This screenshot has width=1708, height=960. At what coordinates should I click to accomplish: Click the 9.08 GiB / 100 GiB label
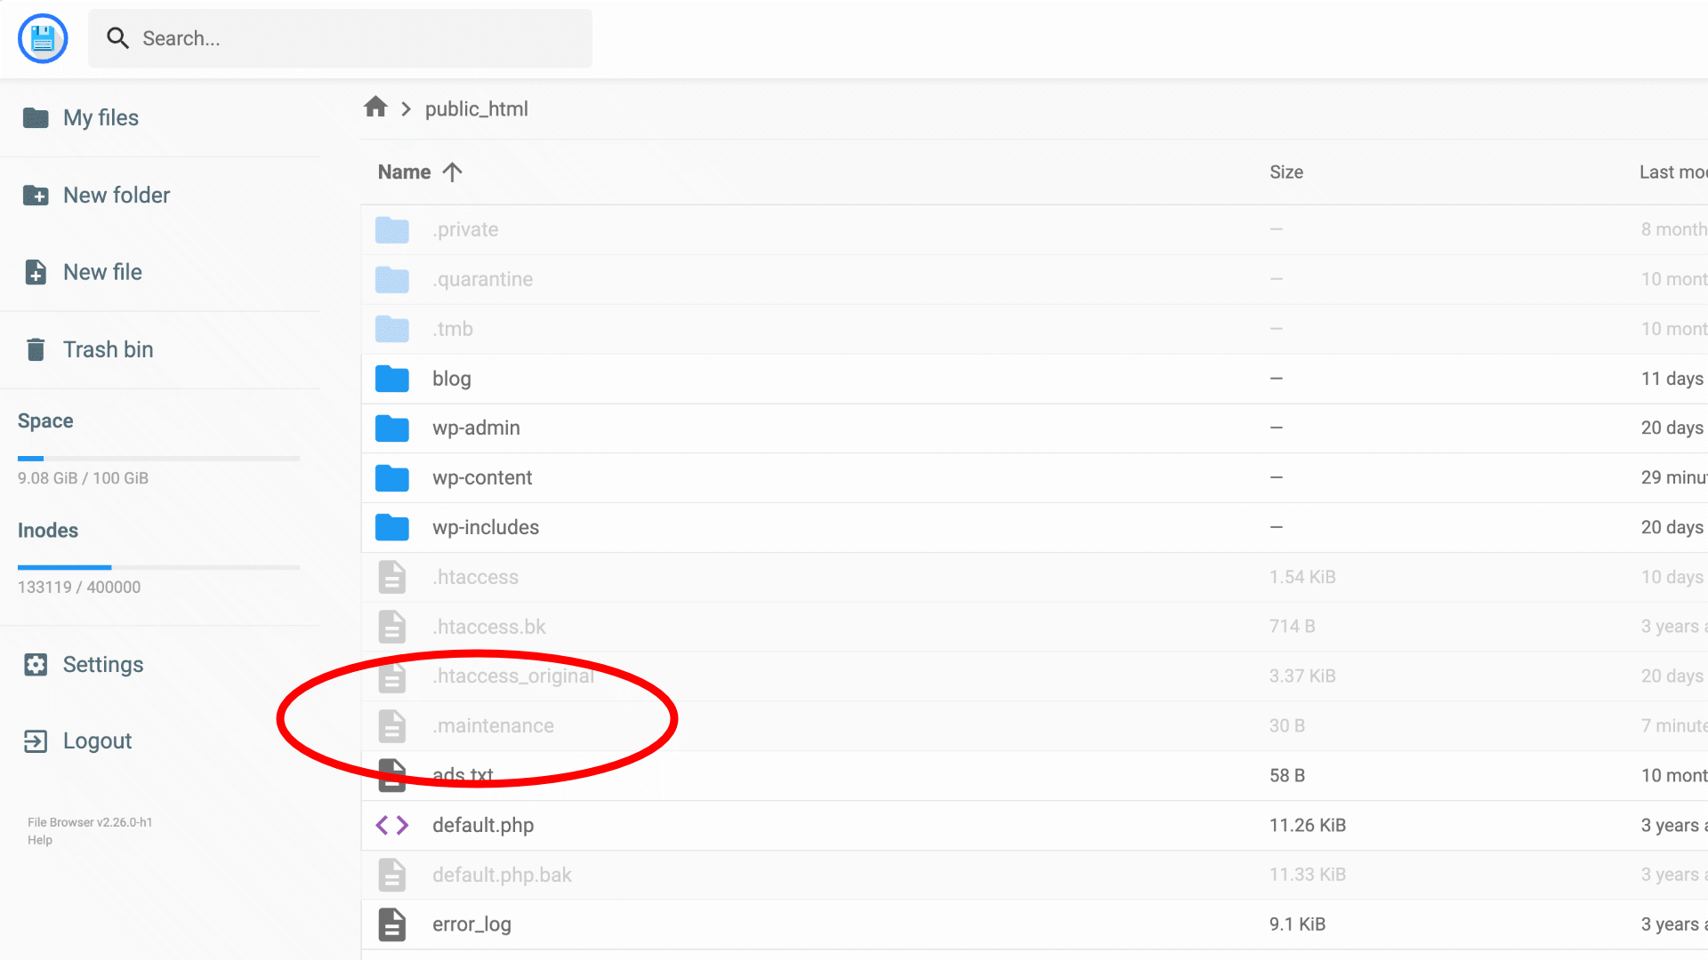click(83, 478)
